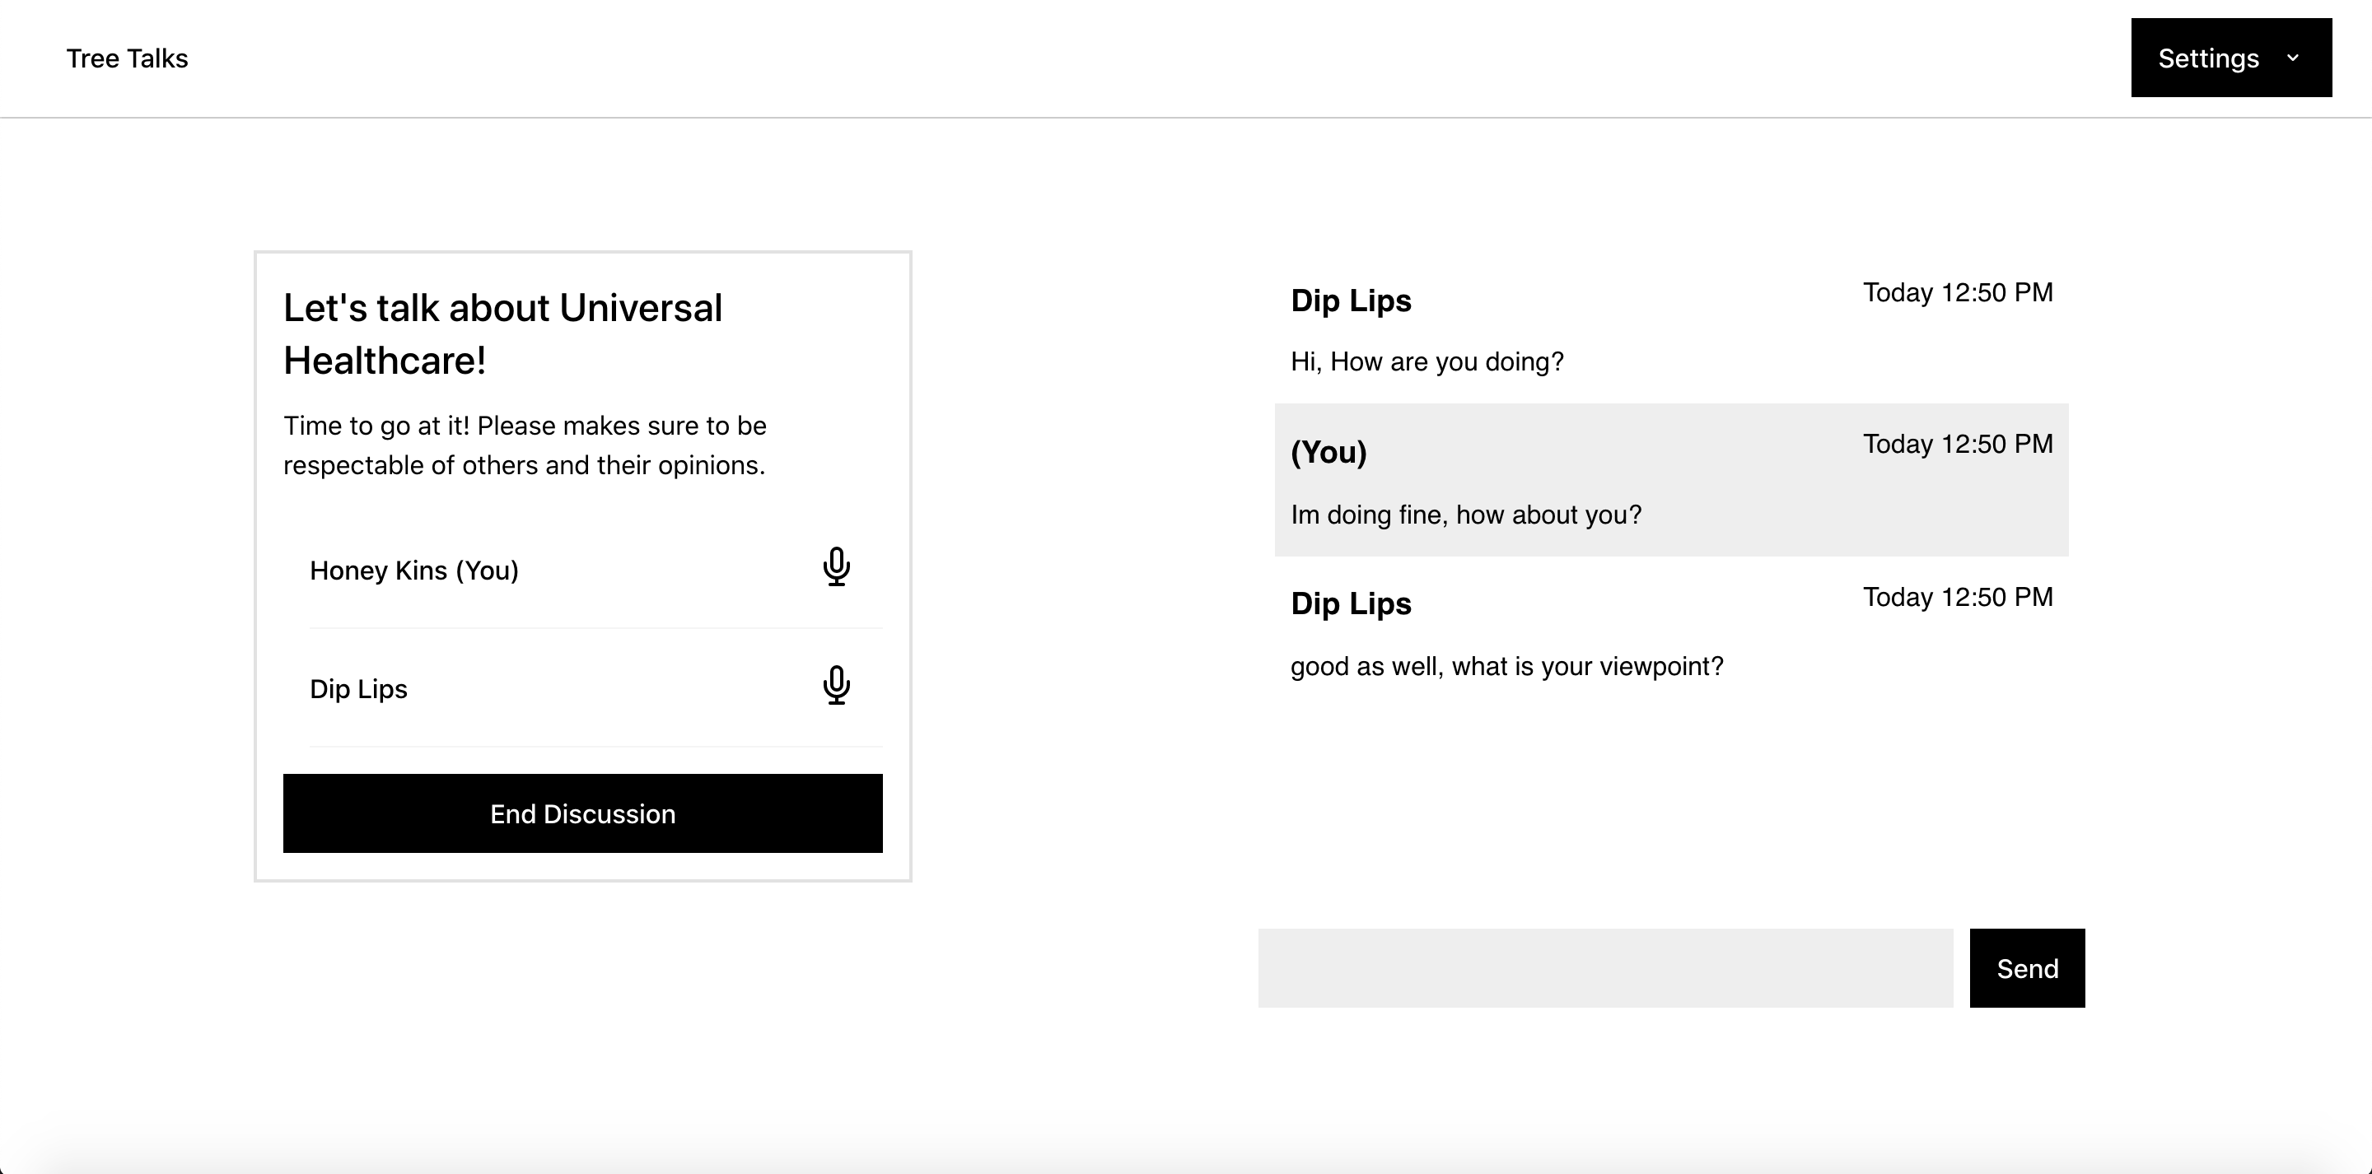
Task: Select Dip Lips in the participant list
Action: (x=358, y=690)
